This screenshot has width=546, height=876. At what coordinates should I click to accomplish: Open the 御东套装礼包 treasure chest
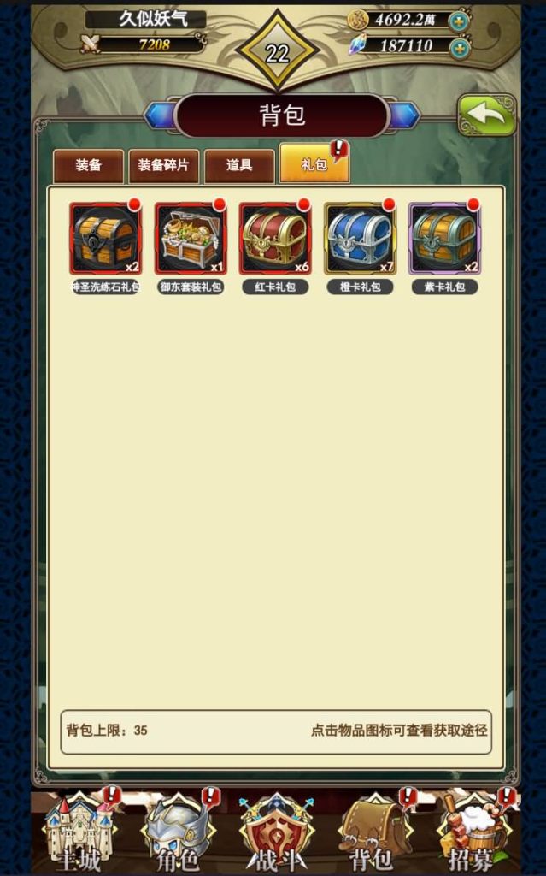click(x=191, y=239)
